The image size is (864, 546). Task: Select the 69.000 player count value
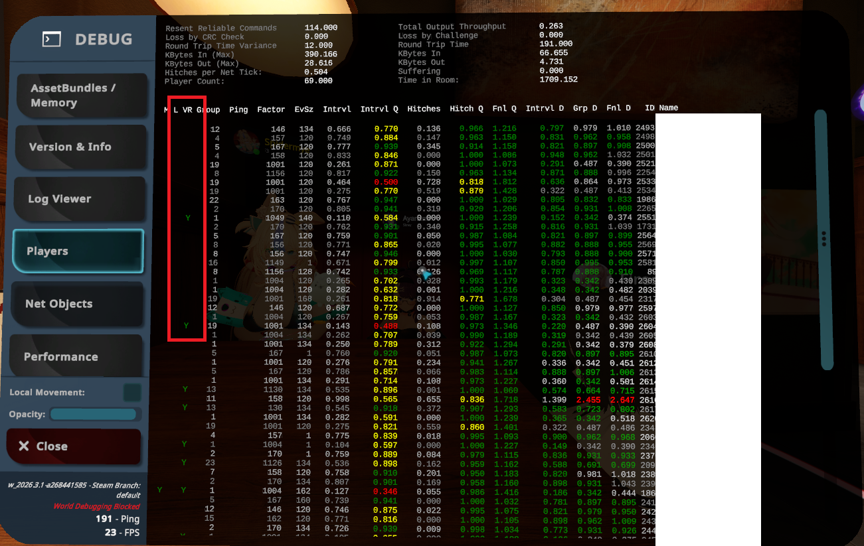[319, 81]
